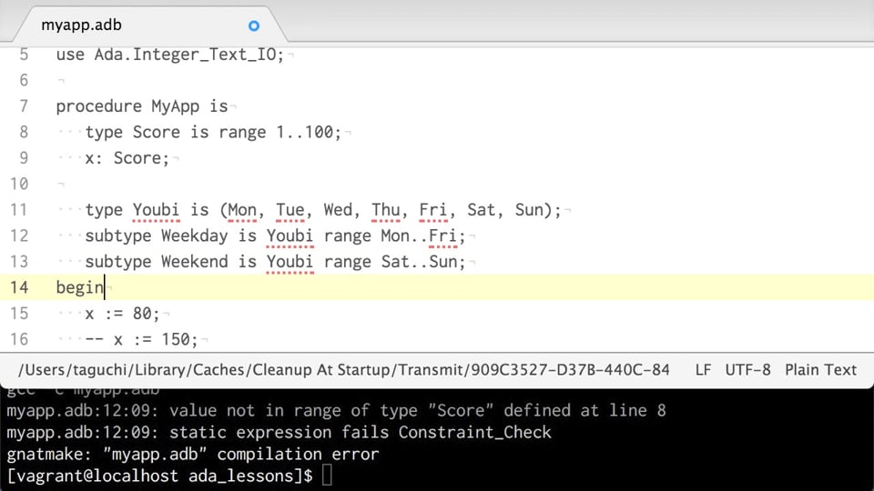Click line number 7 in the gutter

pos(24,105)
